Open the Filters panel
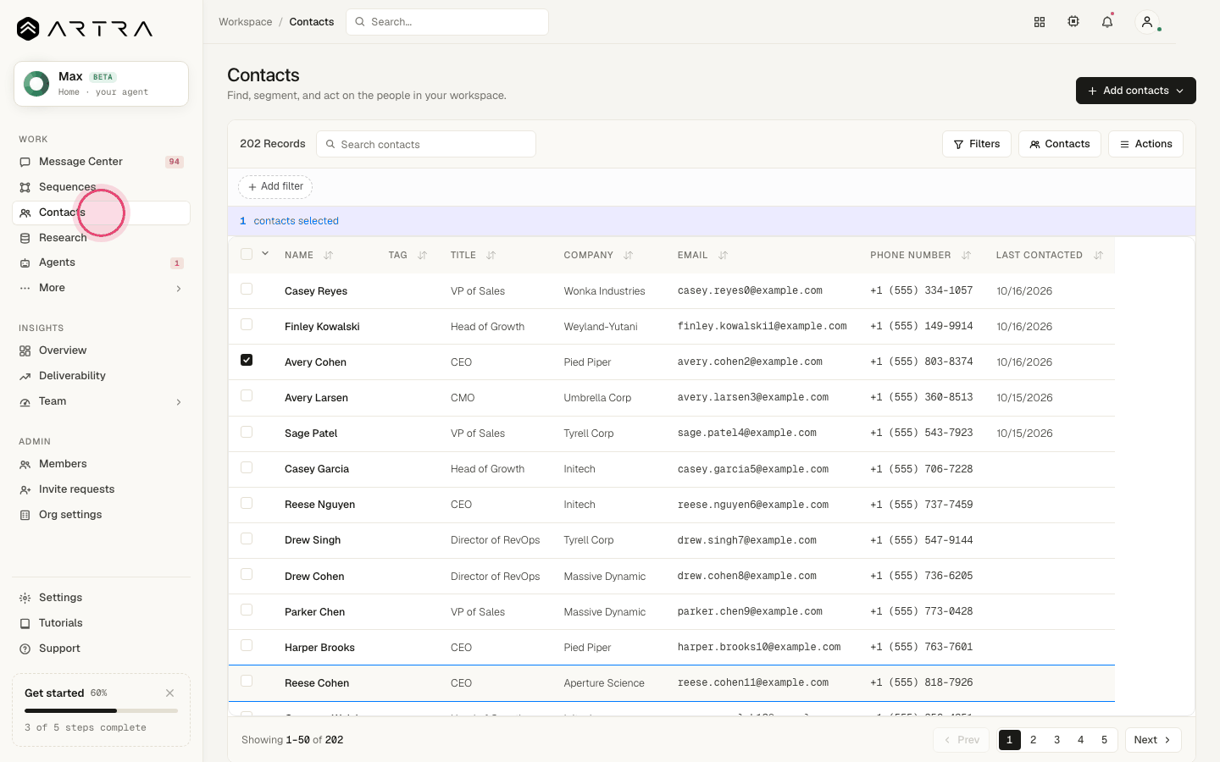 [977, 144]
